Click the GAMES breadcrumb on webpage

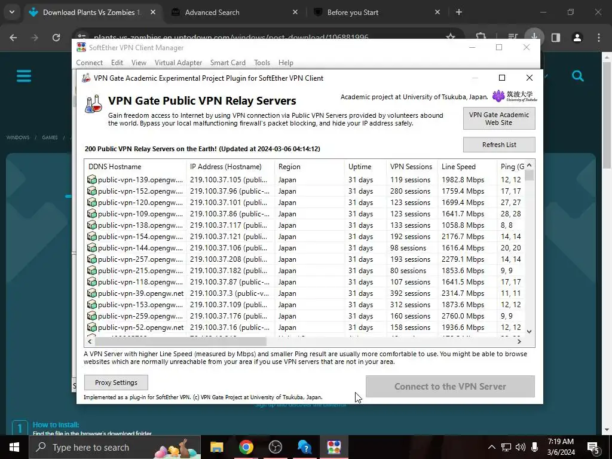50,137
